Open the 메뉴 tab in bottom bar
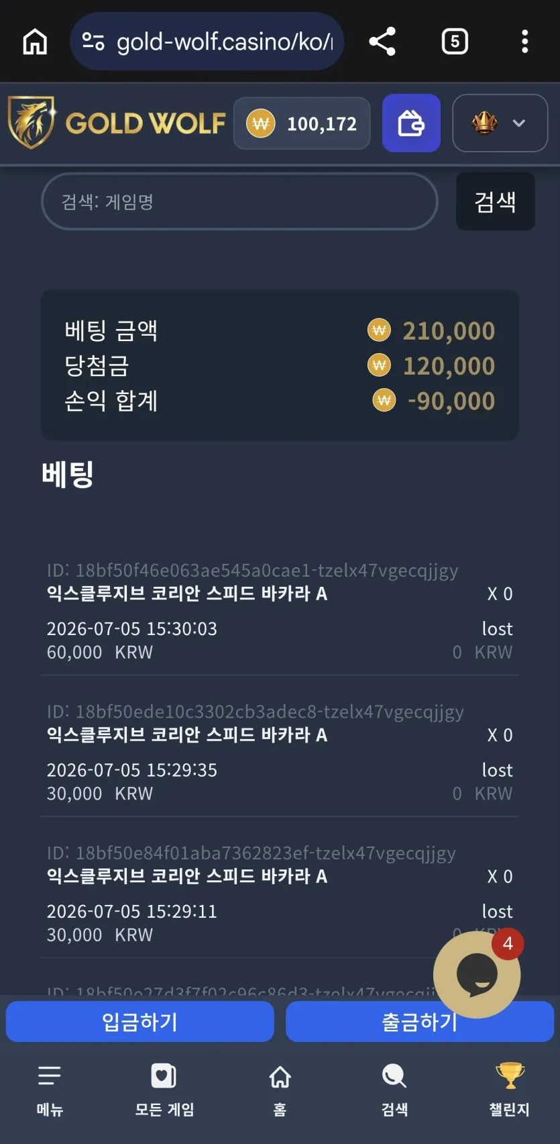This screenshot has width=560, height=1144. [50, 1090]
